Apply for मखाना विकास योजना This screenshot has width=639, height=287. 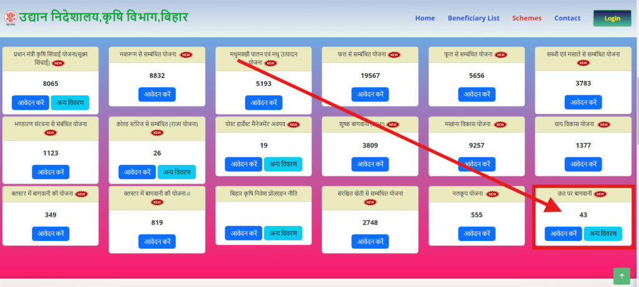click(477, 164)
